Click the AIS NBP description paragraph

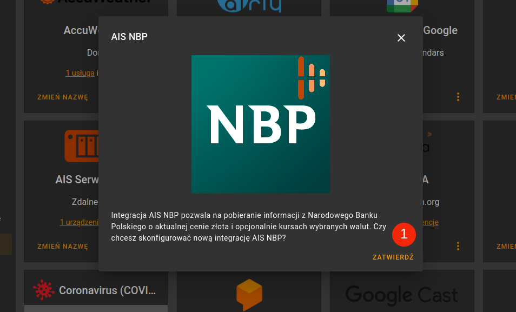pyautogui.click(x=248, y=227)
